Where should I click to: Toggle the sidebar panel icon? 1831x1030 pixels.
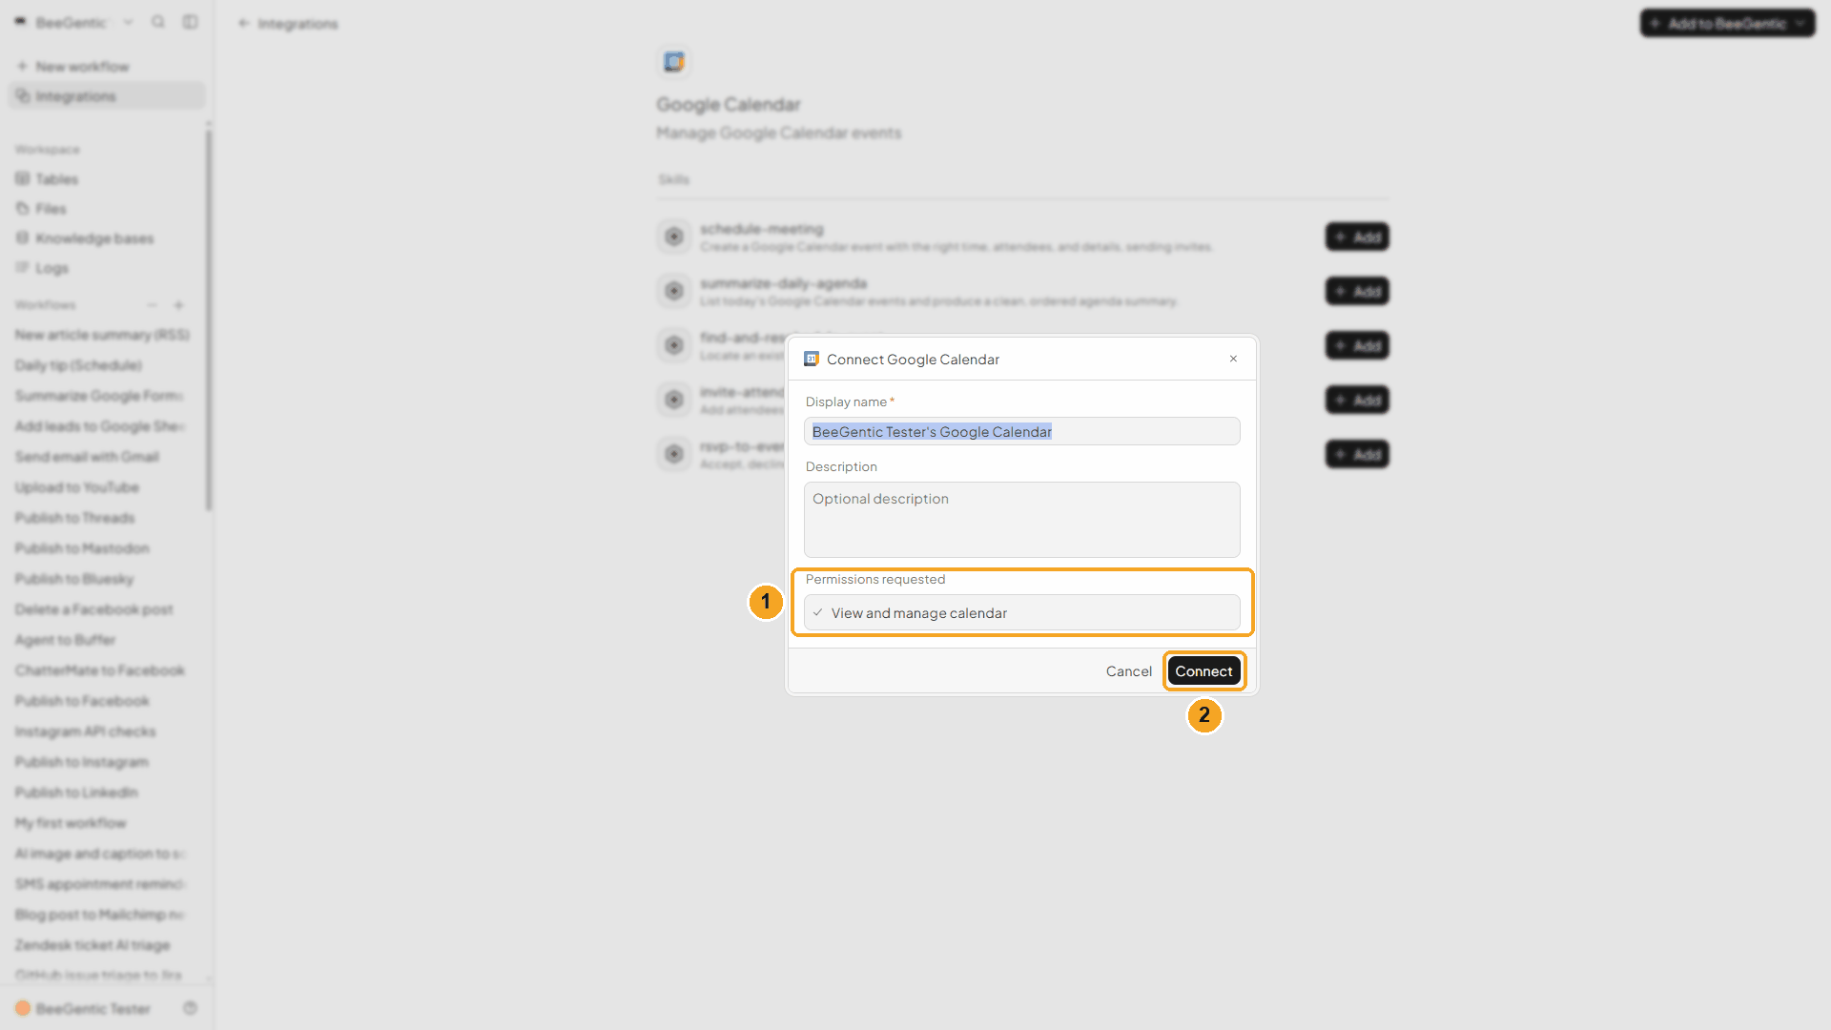pos(191,22)
